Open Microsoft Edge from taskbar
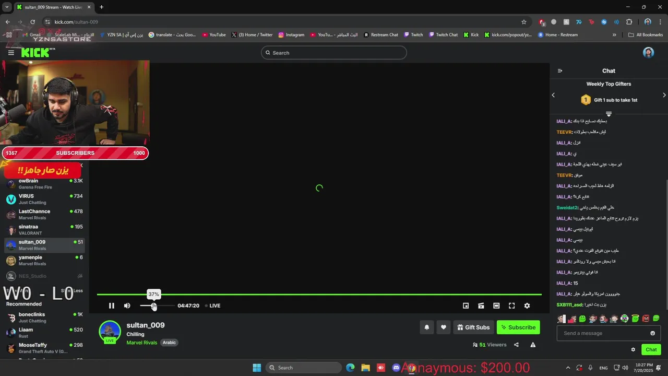668x376 pixels. click(x=350, y=368)
